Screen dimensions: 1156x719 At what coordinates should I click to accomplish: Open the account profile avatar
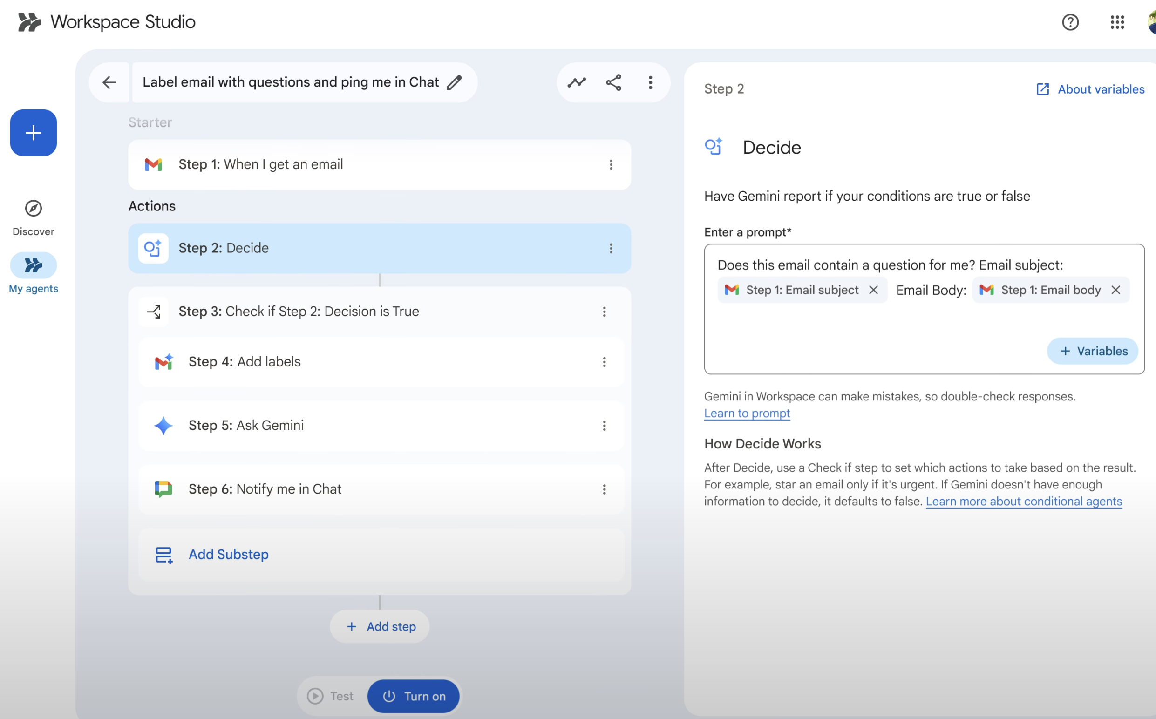coord(1151,22)
